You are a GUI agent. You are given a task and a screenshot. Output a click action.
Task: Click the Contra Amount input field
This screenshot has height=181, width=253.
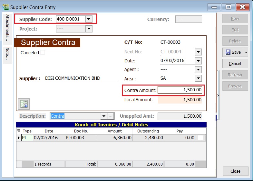pyautogui.click(x=180, y=90)
